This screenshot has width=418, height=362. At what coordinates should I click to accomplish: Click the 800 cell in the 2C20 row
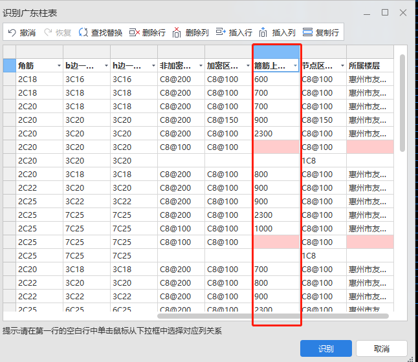pos(276,174)
